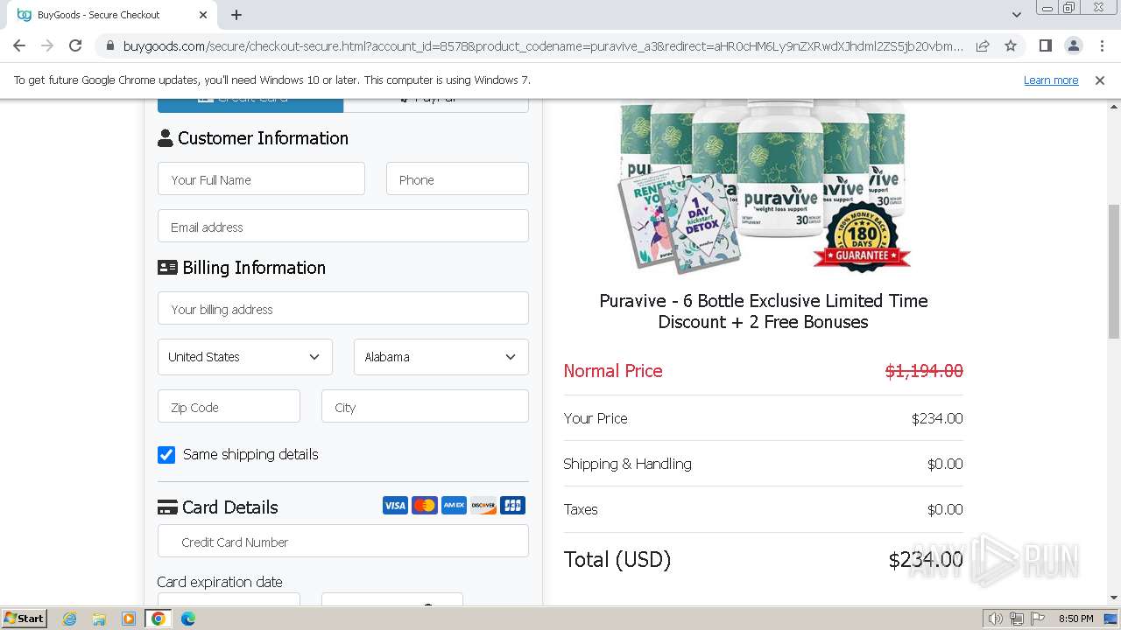
Task: Click the Puravive 6 Bottle product title
Action: 764,311
